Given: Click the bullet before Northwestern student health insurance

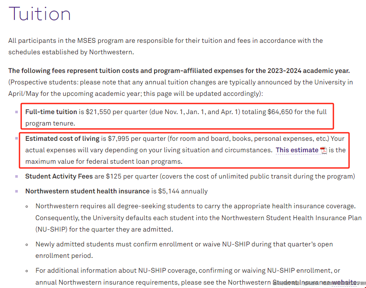Looking at the screenshot, I should pyautogui.click(x=17, y=191).
